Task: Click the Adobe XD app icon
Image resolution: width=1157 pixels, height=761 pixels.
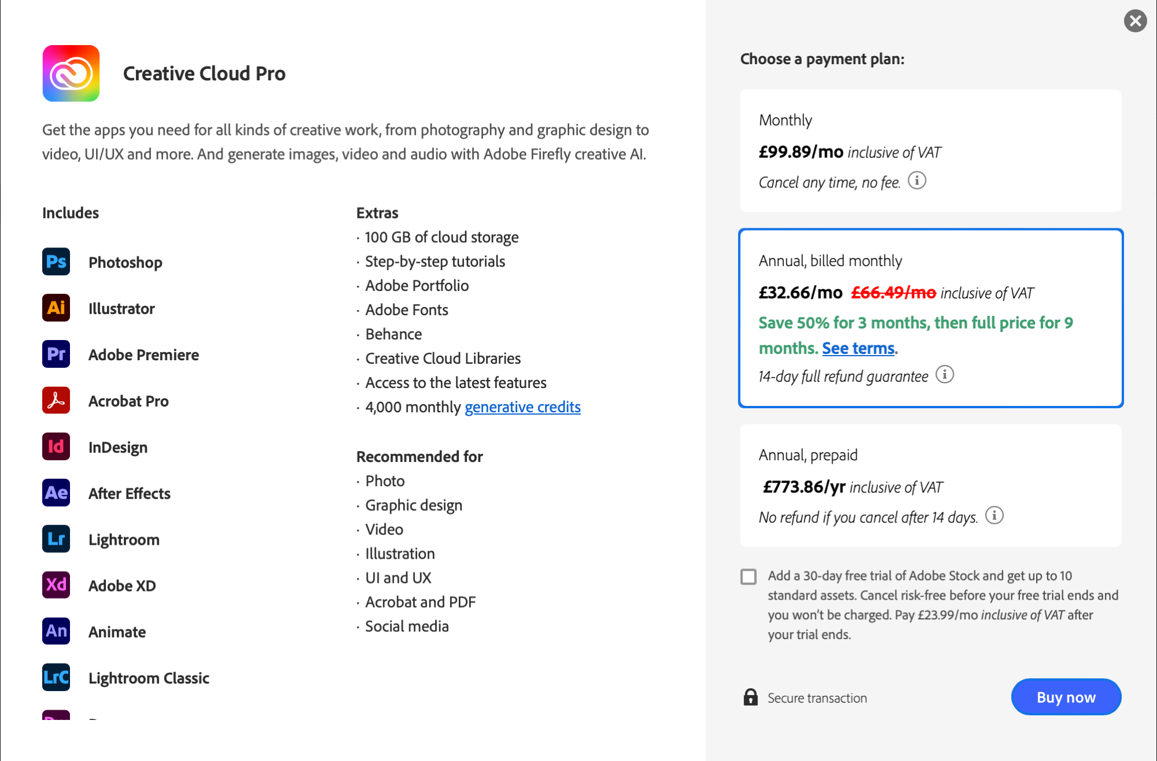Action: (x=56, y=585)
